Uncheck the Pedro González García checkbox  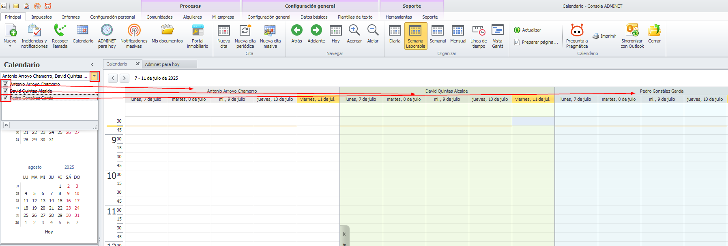click(x=6, y=98)
